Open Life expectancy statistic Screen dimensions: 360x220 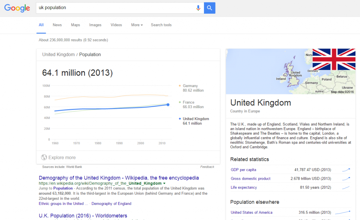click(x=244, y=187)
